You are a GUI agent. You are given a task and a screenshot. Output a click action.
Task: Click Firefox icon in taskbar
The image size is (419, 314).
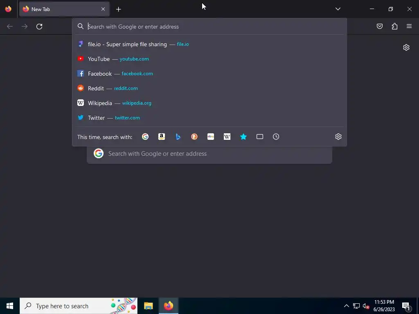pyautogui.click(x=168, y=306)
